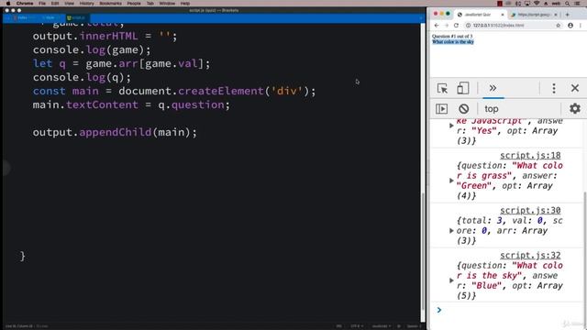587x330 pixels.
Task: Go back in the Chrome browser
Action: pyautogui.click(x=437, y=26)
